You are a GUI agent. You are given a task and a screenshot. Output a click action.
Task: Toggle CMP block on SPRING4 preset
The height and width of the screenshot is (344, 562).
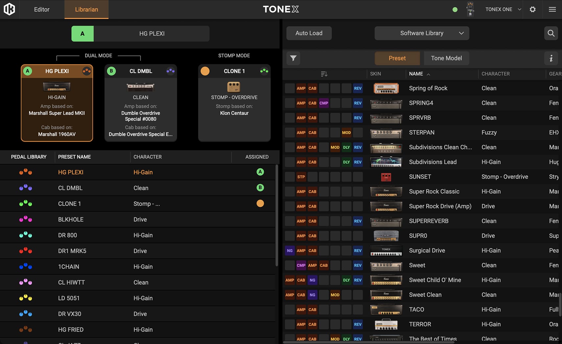click(x=323, y=103)
